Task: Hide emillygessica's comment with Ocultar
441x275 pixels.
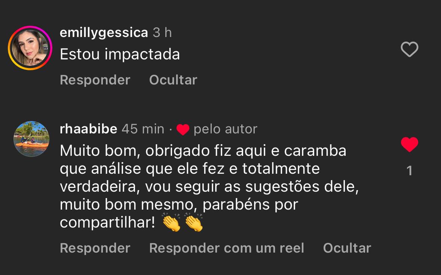Action: [173, 80]
